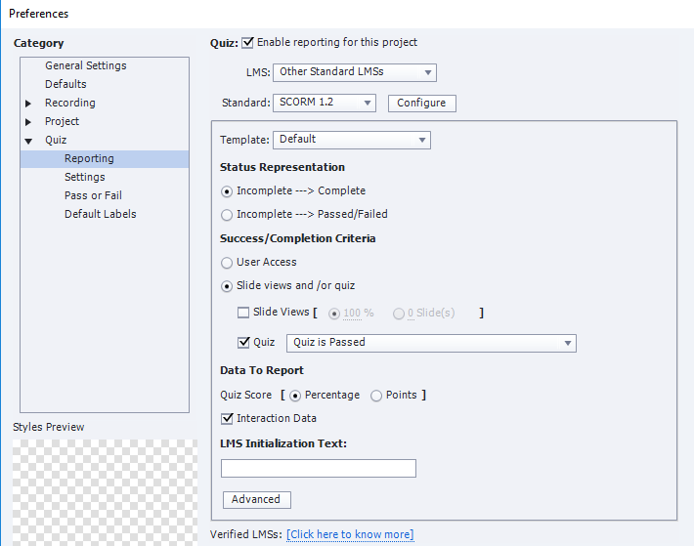Uncheck Enable reporting for this project

[247, 42]
